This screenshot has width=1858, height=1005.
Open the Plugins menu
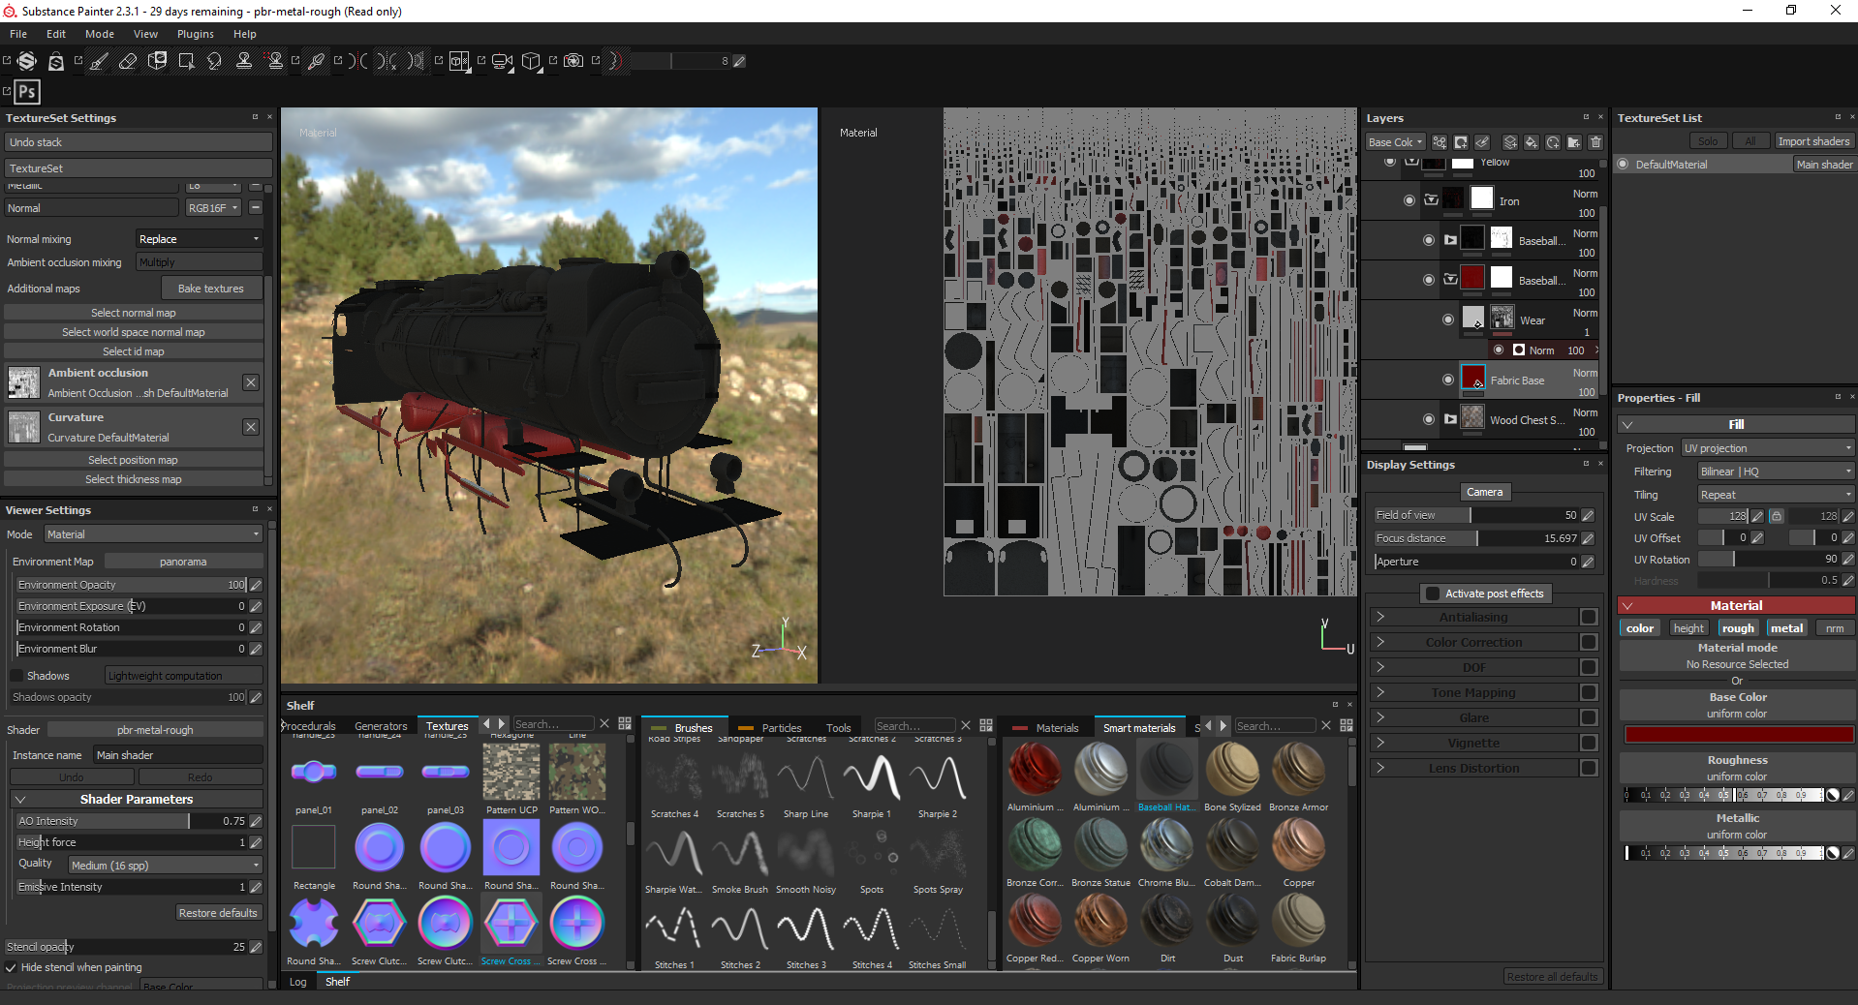(195, 34)
